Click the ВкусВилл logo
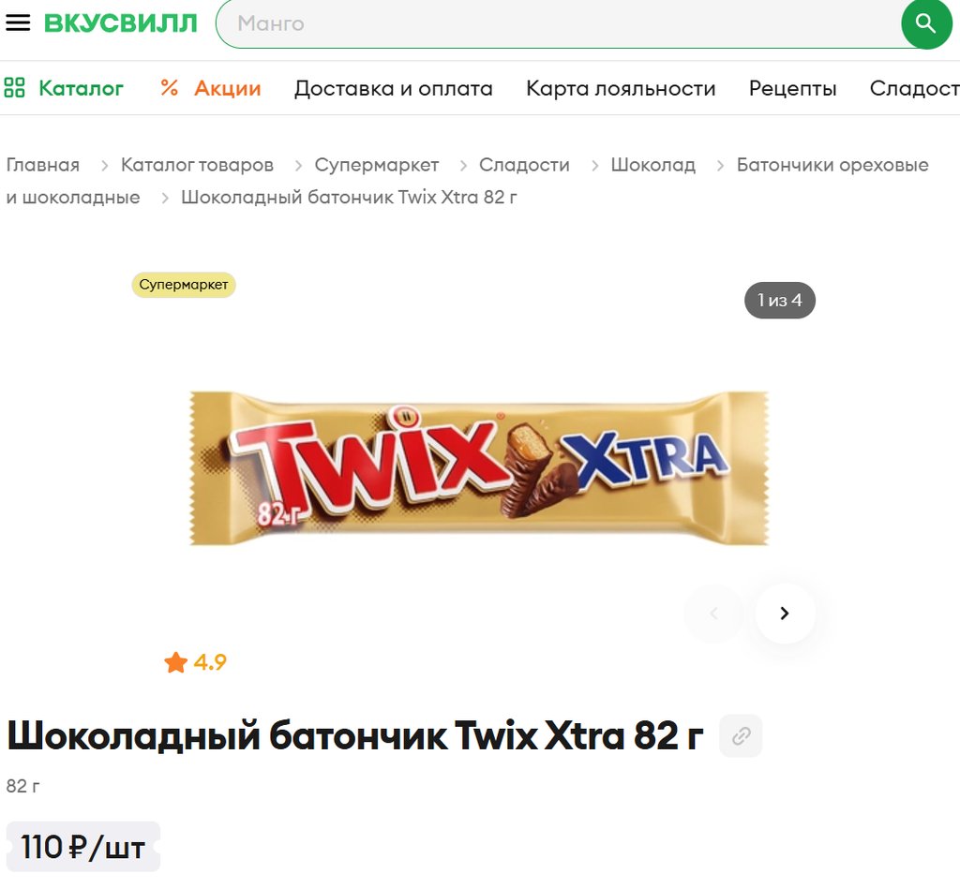 [x=121, y=23]
